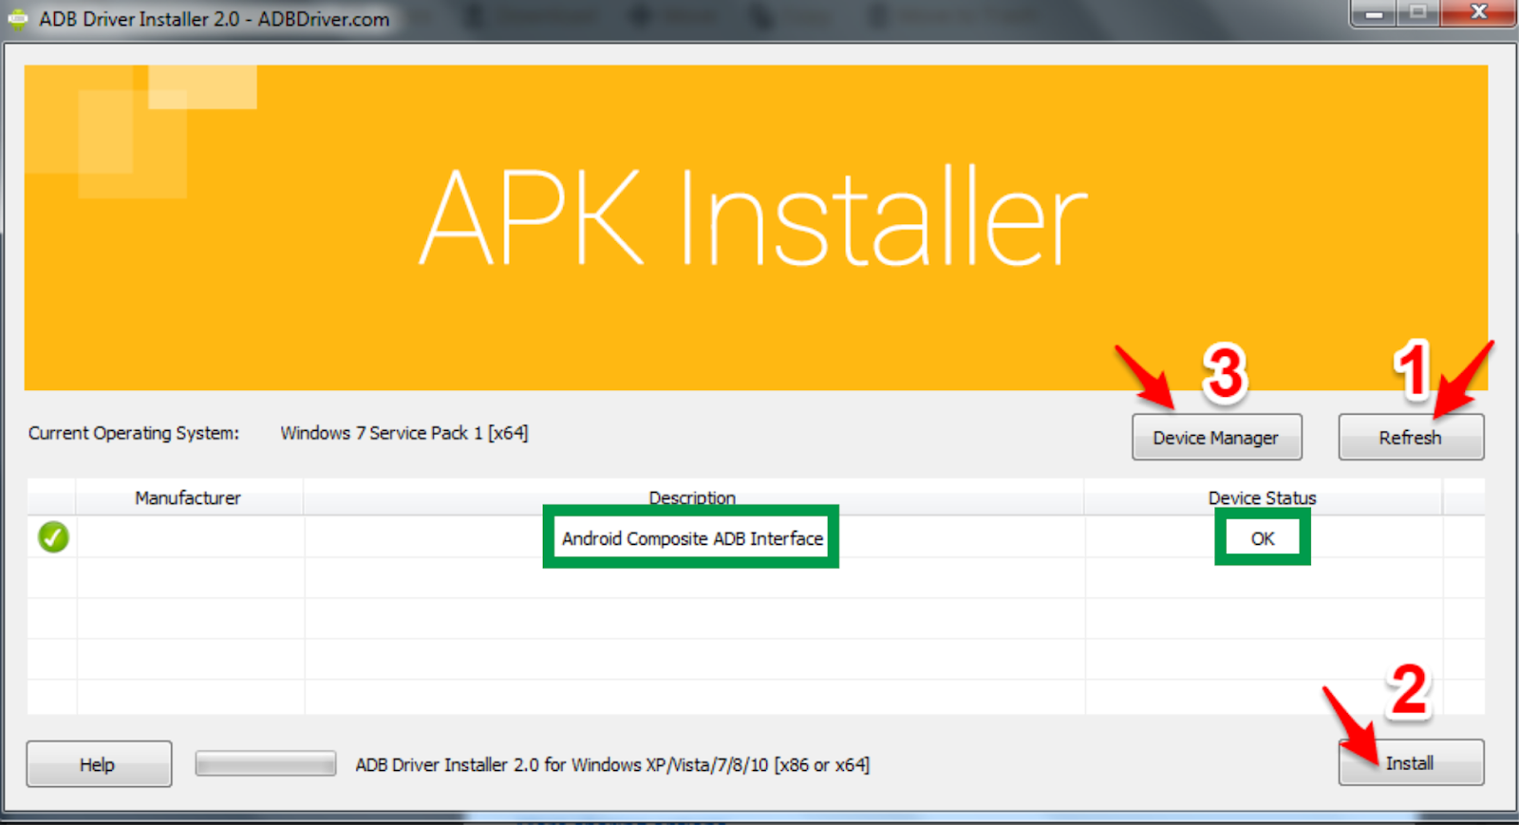Minimize the ADB Driver Installer window

pyautogui.click(x=1373, y=13)
